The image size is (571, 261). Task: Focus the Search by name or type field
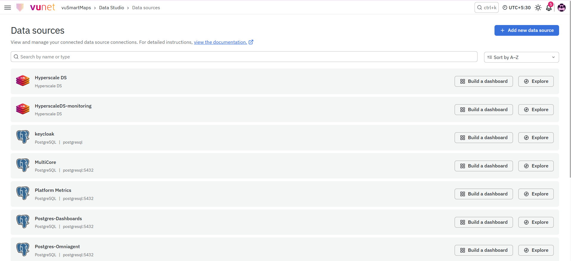[244, 57]
